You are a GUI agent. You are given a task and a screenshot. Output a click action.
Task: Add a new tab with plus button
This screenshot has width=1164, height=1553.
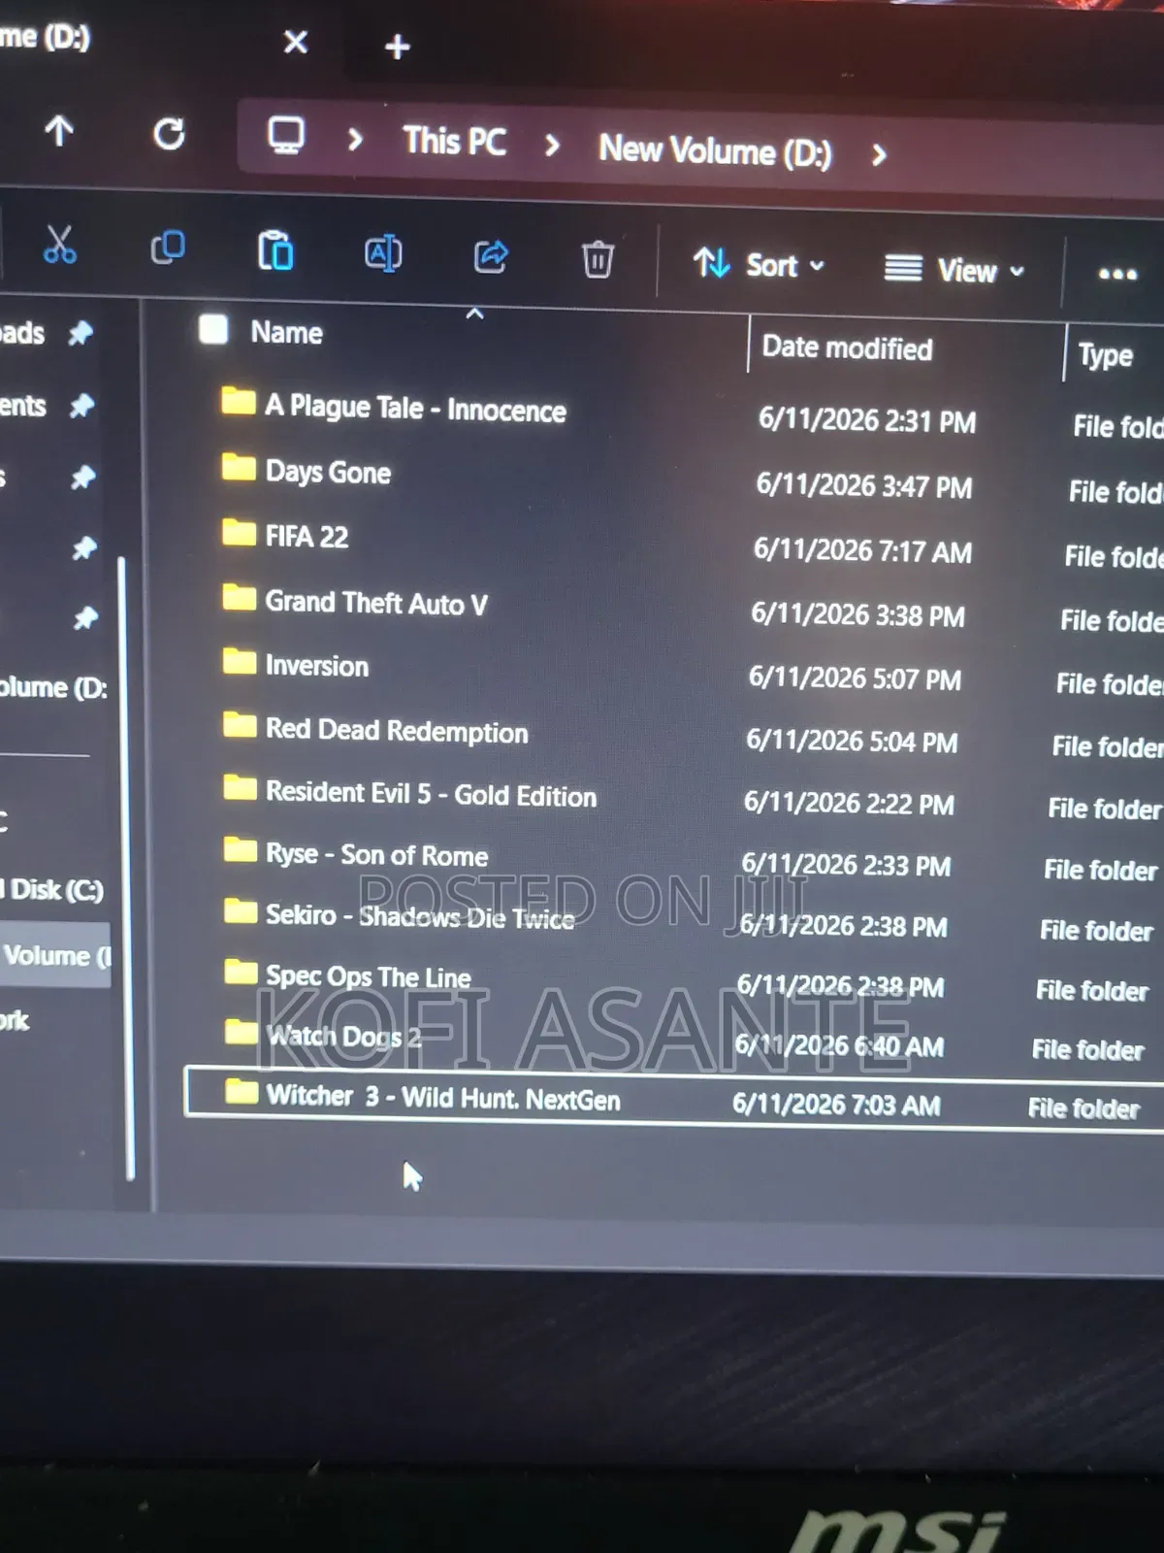click(x=398, y=46)
